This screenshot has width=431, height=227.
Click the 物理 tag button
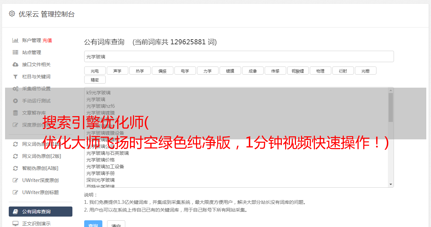click(x=320, y=71)
